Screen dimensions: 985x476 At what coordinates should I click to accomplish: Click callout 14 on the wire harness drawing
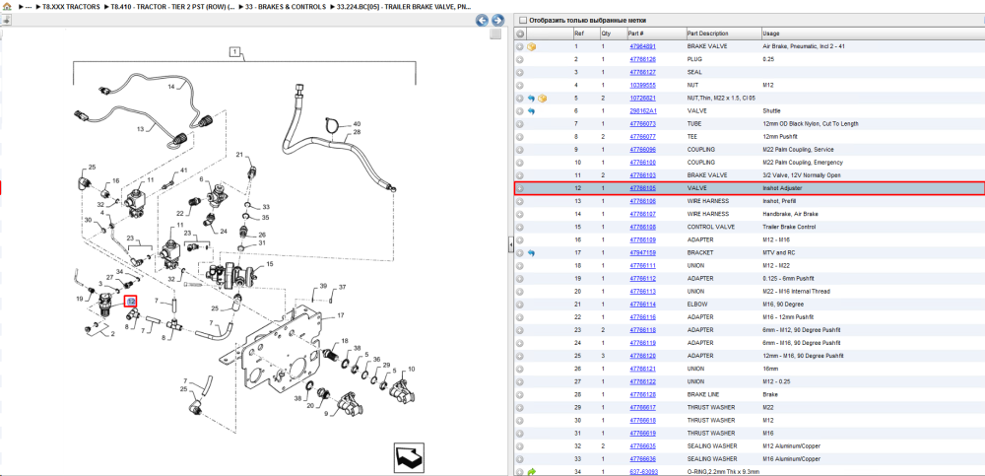coord(170,88)
